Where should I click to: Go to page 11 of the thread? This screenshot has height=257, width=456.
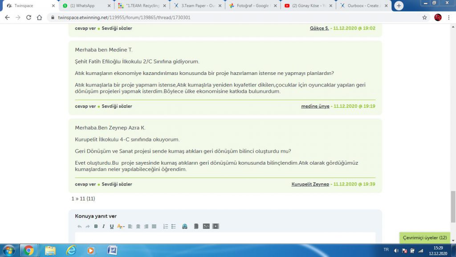click(x=82, y=199)
